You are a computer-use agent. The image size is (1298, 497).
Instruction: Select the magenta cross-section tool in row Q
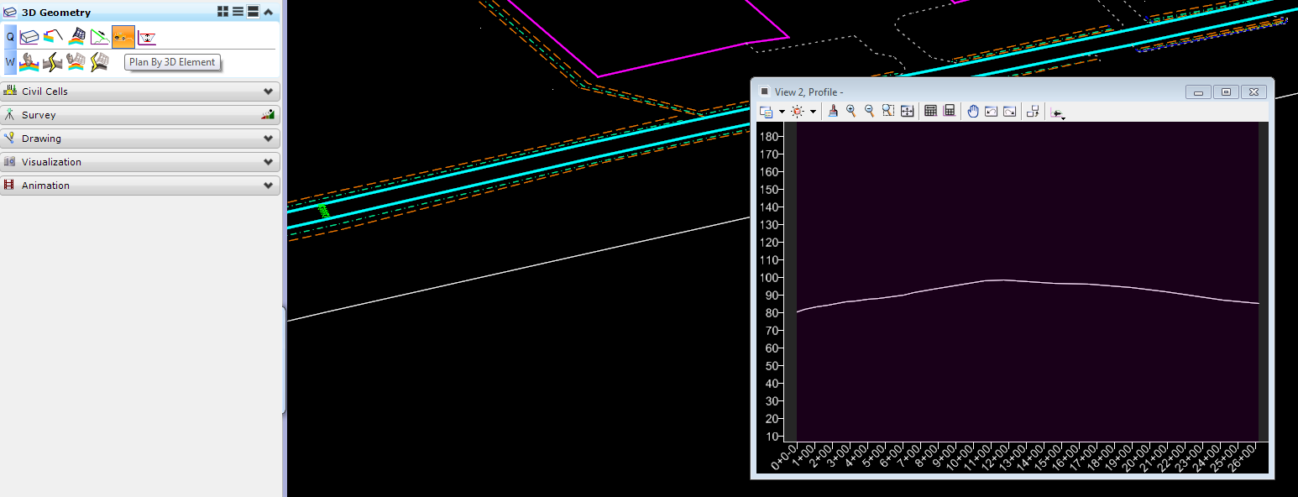147,37
